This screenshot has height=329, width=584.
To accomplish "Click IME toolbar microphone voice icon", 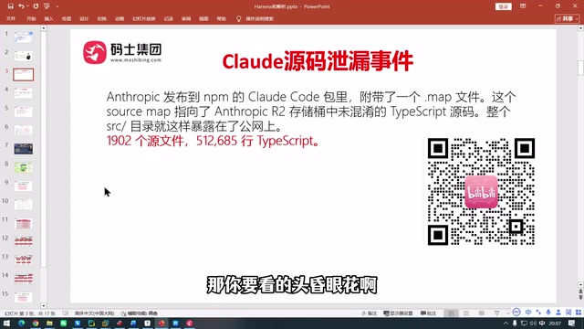I will pyautogui.click(x=548, y=313).
